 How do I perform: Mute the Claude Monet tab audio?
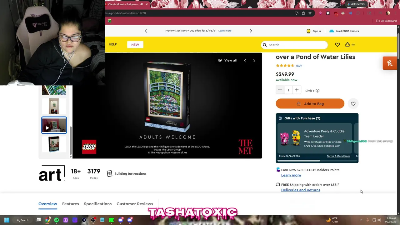point(142,4)
